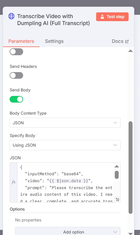The height and width of the screenshot is (235, 140).
Task: Click panel scroll up arrow
Action: click(x=130, y=51)
